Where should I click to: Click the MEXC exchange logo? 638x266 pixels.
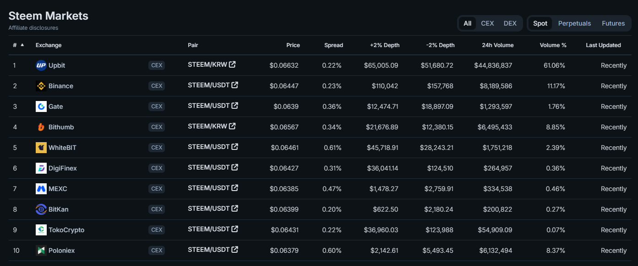41,189
